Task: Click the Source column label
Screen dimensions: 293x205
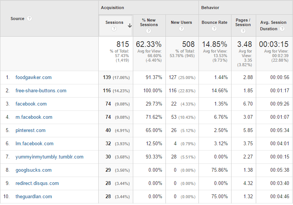Action: tap(17, 19)
